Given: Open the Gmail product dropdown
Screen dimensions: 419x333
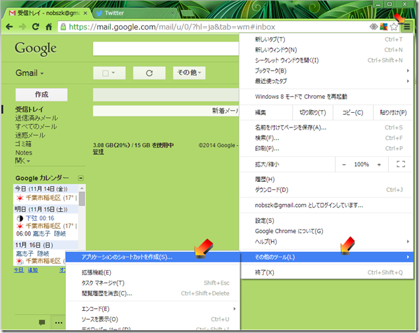Looking at the screenshot, I should (30, 73).
